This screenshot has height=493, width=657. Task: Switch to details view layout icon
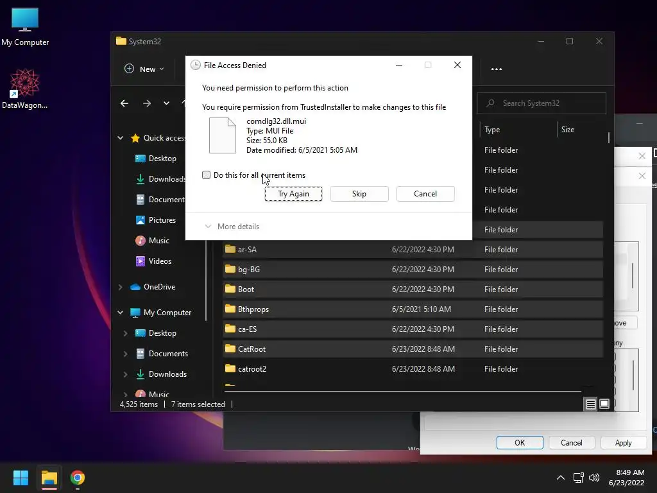(x=590, y=404)
